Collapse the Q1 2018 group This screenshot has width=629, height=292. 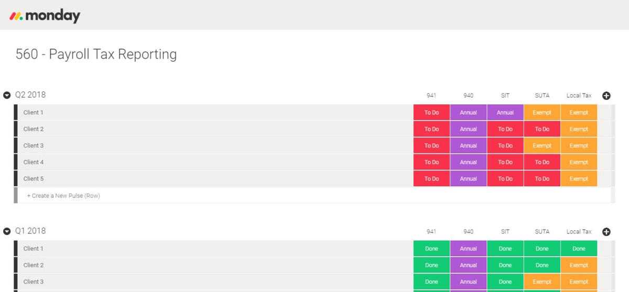pos(7,231)
